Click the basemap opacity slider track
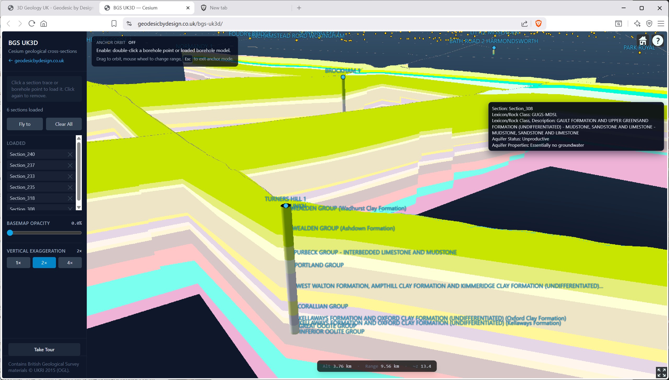The height and width of the screenshot is (380, 669). click(44, 233)
